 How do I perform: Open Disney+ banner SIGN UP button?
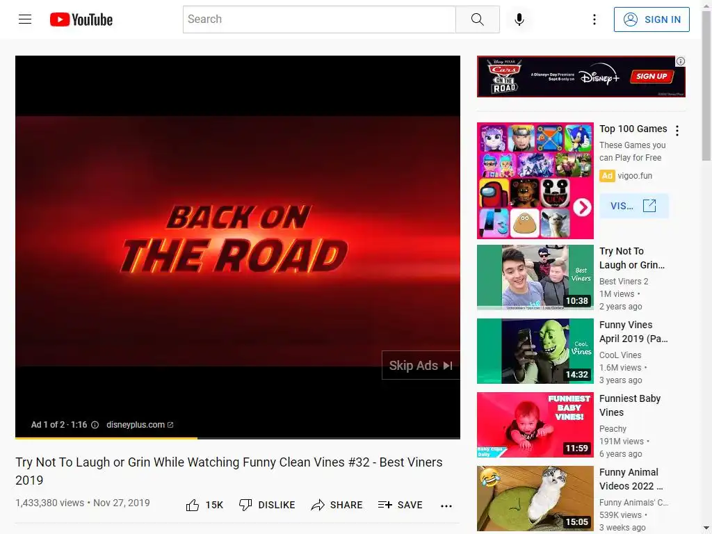coord(652,76)
